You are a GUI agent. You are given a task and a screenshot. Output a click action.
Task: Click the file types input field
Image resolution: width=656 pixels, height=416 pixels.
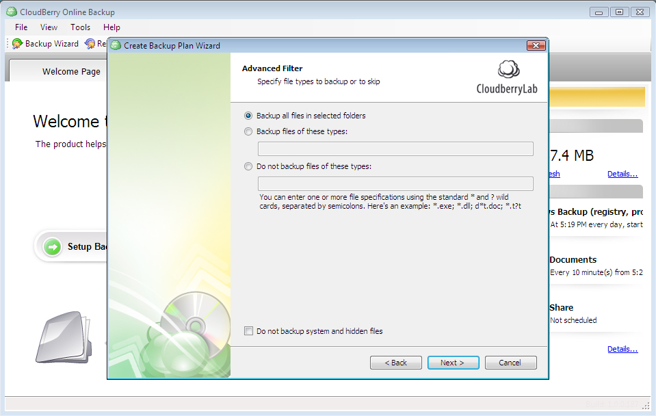point(395,148)
